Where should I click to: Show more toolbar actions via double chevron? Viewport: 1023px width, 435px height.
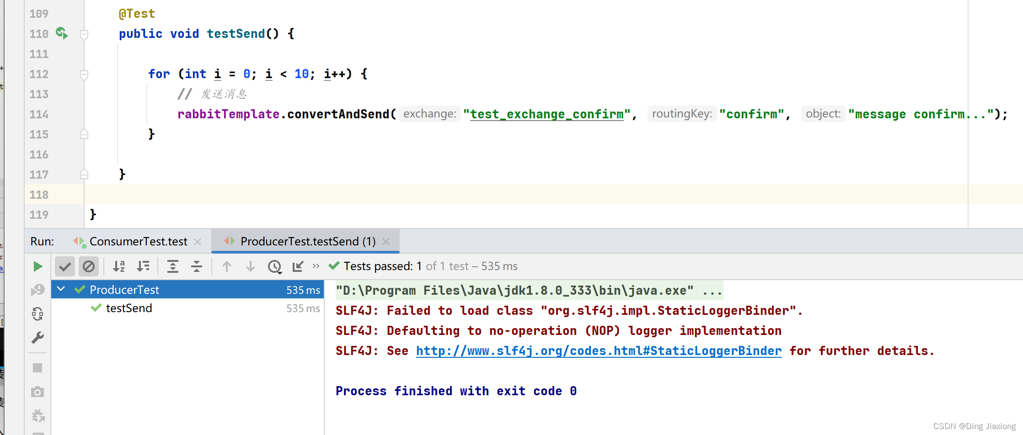(316, 266)
